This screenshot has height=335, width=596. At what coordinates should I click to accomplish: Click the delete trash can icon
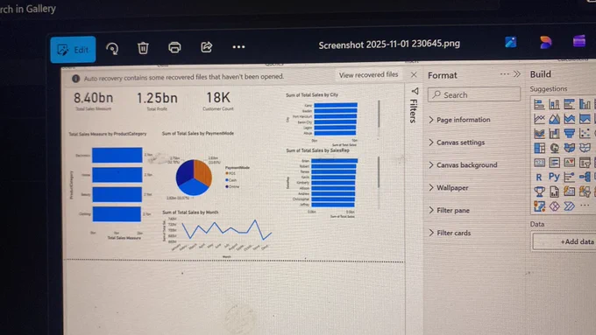click(143, 48)
